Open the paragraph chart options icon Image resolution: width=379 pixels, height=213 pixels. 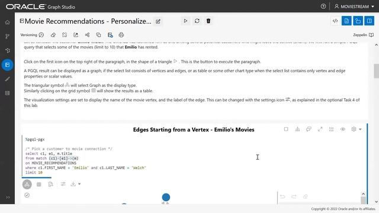coord(297,129)
